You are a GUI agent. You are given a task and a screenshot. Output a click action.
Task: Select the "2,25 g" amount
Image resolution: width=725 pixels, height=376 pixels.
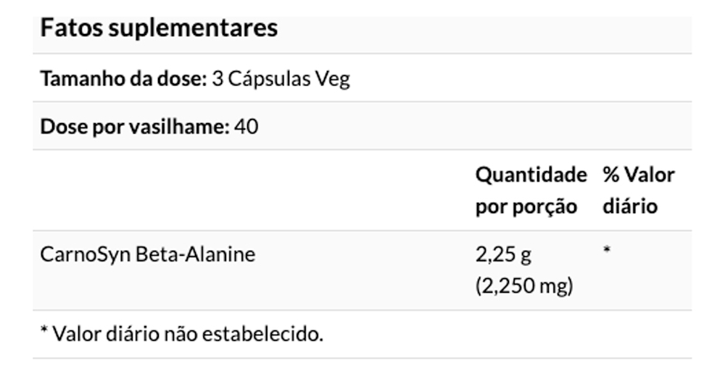click(504, 255)
